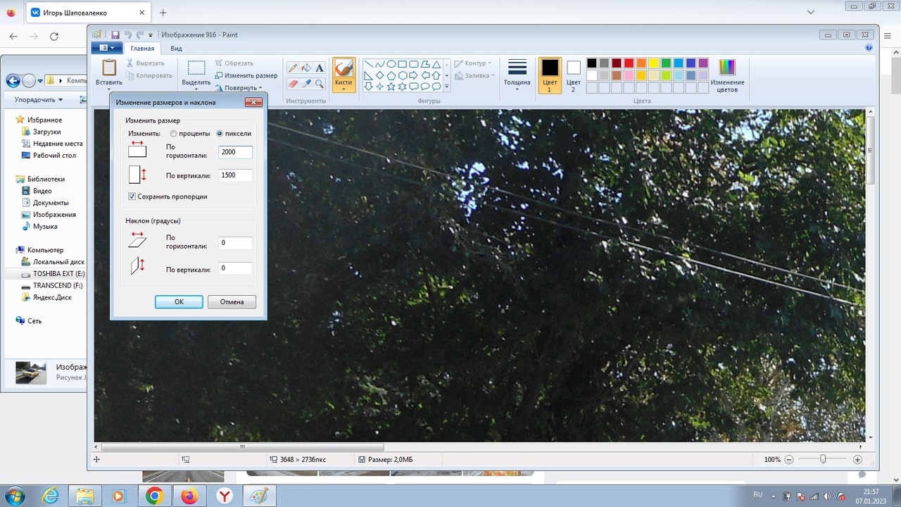Pick the red color swatch
This screenshot has width=901, height=507.
tap(629, 63)
